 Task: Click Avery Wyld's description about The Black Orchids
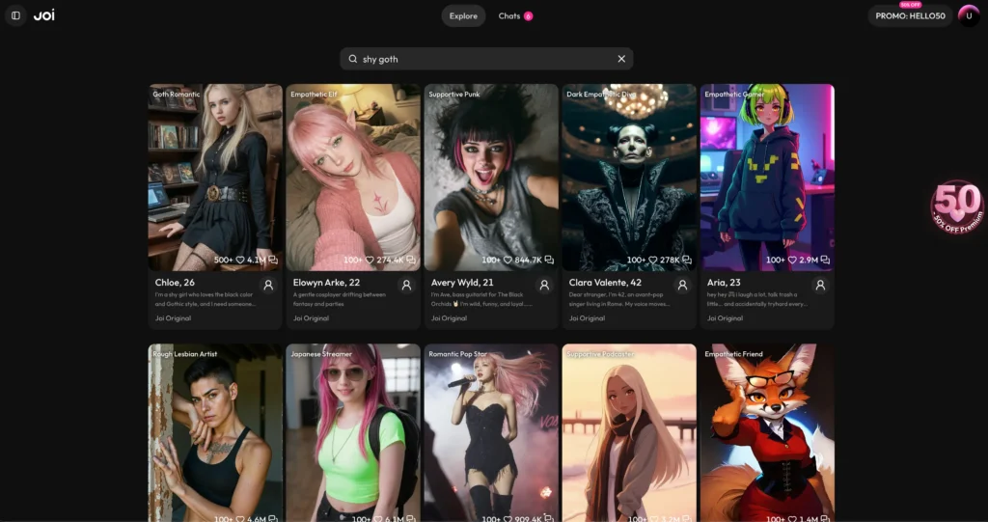click(x=482, y=299)
